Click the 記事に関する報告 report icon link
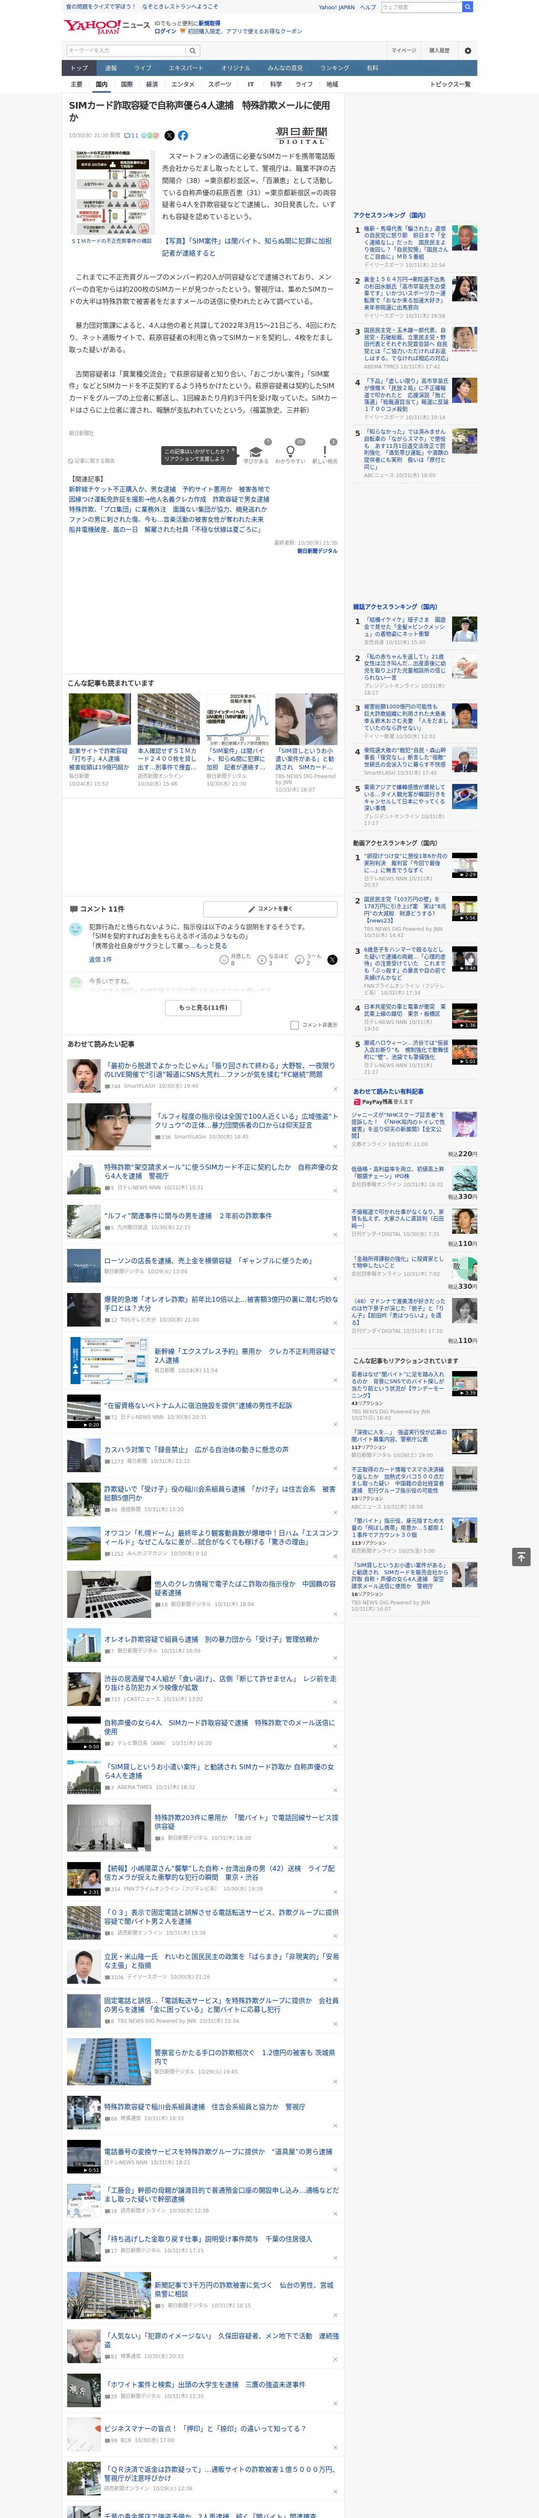The width and height of the screenshot is (539, 2518). 92,460
